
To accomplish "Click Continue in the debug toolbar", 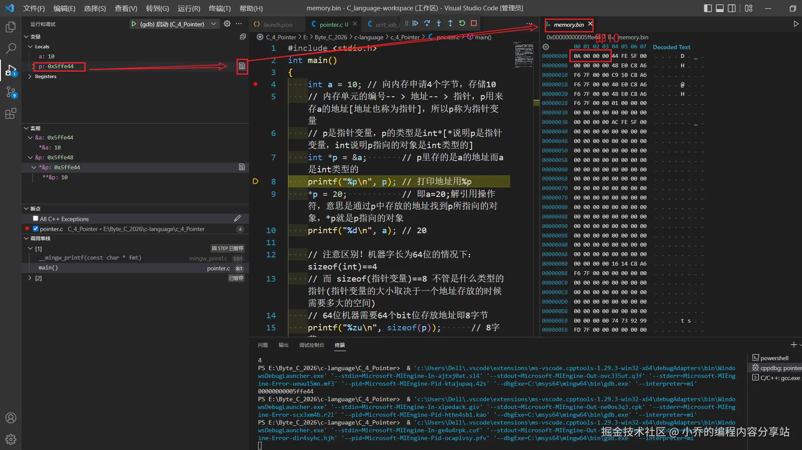I will point(415,23).
